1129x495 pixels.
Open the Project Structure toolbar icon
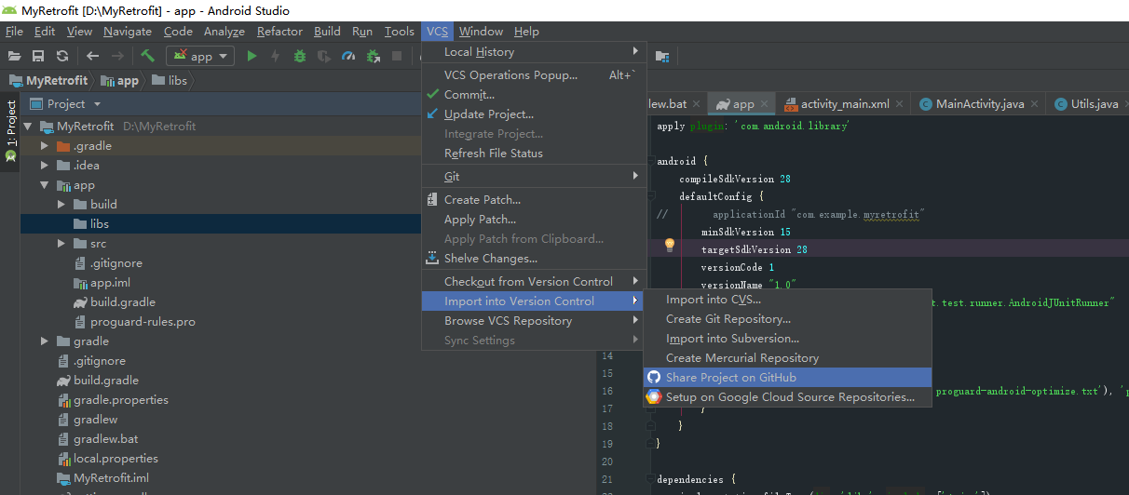pyautogui.click(x=662, y=56)
